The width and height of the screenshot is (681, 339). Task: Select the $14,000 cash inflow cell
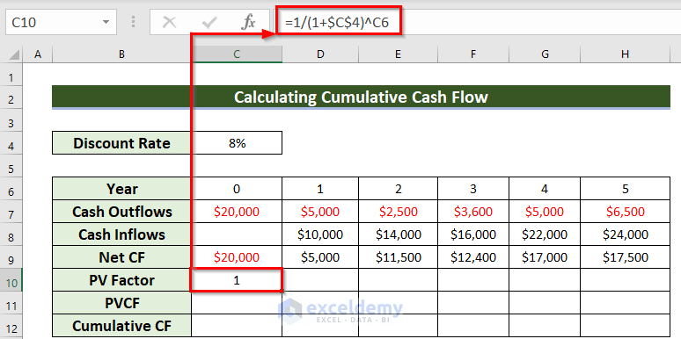(398, 234)
